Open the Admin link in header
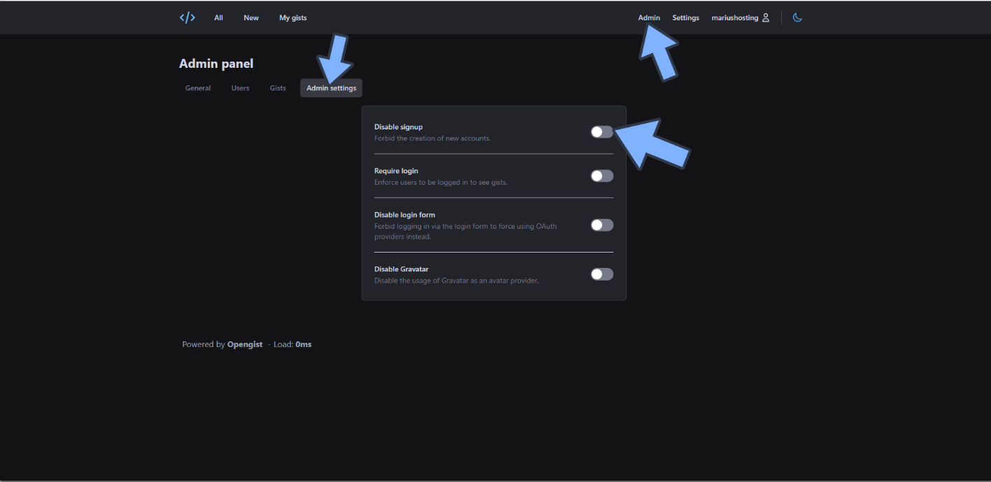991x482 pixels. 648,17
